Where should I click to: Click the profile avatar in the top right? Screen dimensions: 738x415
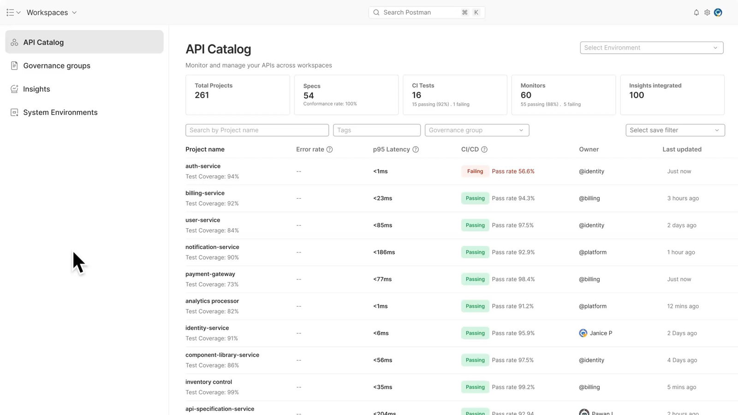click(718, 12)
